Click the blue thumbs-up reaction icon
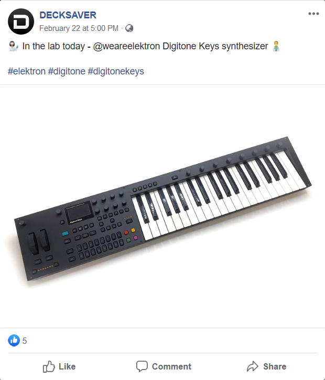Image resolution: width=325 pixels, height=380 pixels. 14,341
